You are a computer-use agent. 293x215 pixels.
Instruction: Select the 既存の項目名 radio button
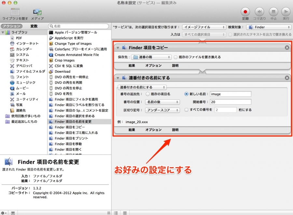click(147, 94)
